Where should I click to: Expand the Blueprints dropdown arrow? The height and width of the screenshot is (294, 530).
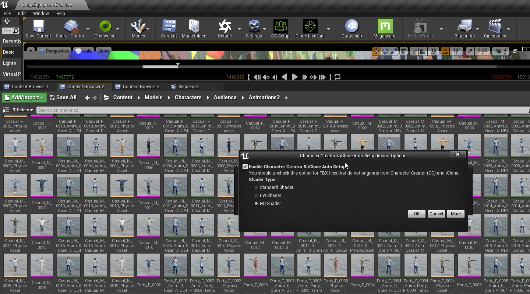477,29
